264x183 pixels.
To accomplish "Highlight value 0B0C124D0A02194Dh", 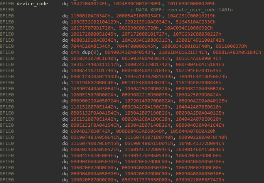I will 95,77.
